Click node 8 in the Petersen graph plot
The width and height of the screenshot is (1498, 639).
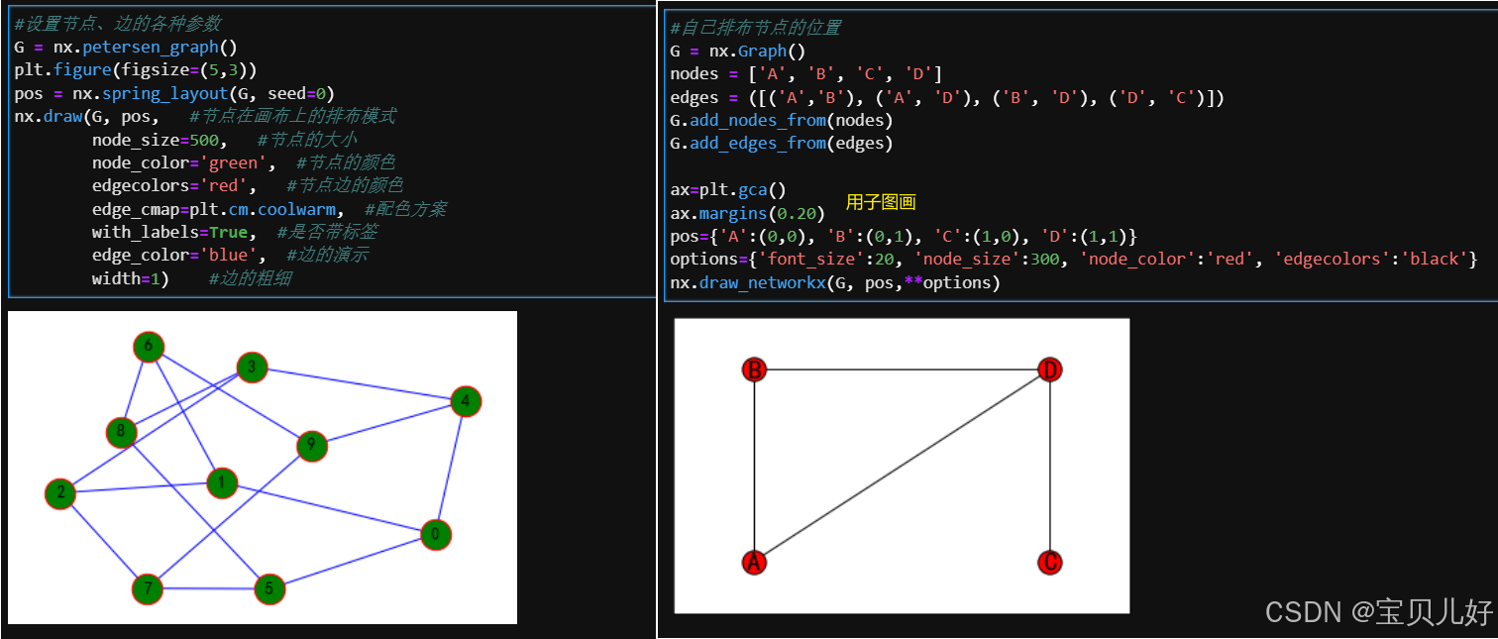121,432
